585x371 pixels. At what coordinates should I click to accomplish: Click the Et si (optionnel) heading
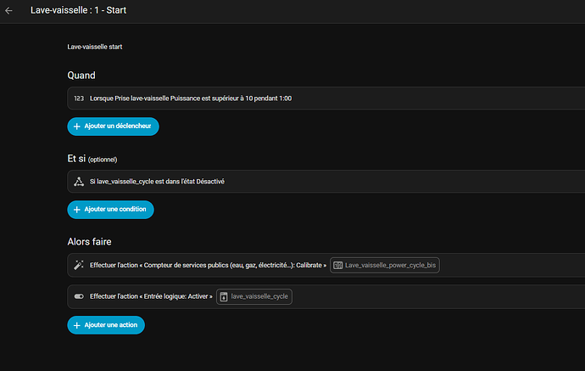pyautogui.click(x=92, y=159)
